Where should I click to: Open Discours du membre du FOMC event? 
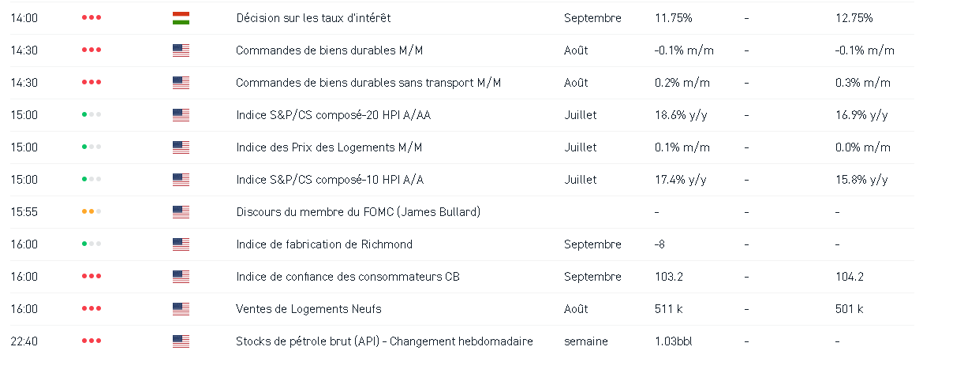click(x=358, y=212)
